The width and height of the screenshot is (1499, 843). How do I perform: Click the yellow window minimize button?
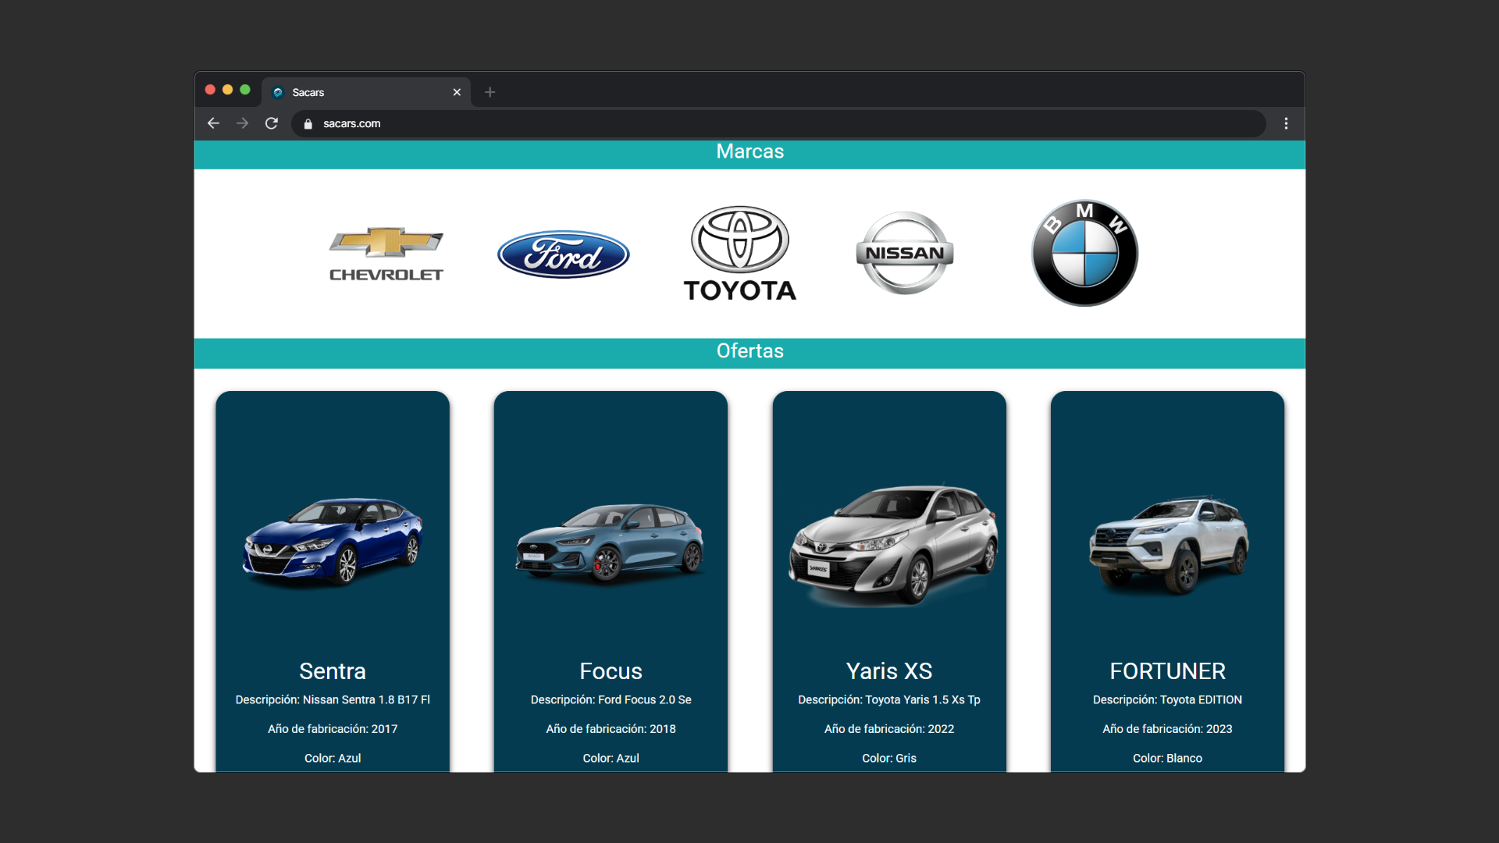(x=227, y=90)
